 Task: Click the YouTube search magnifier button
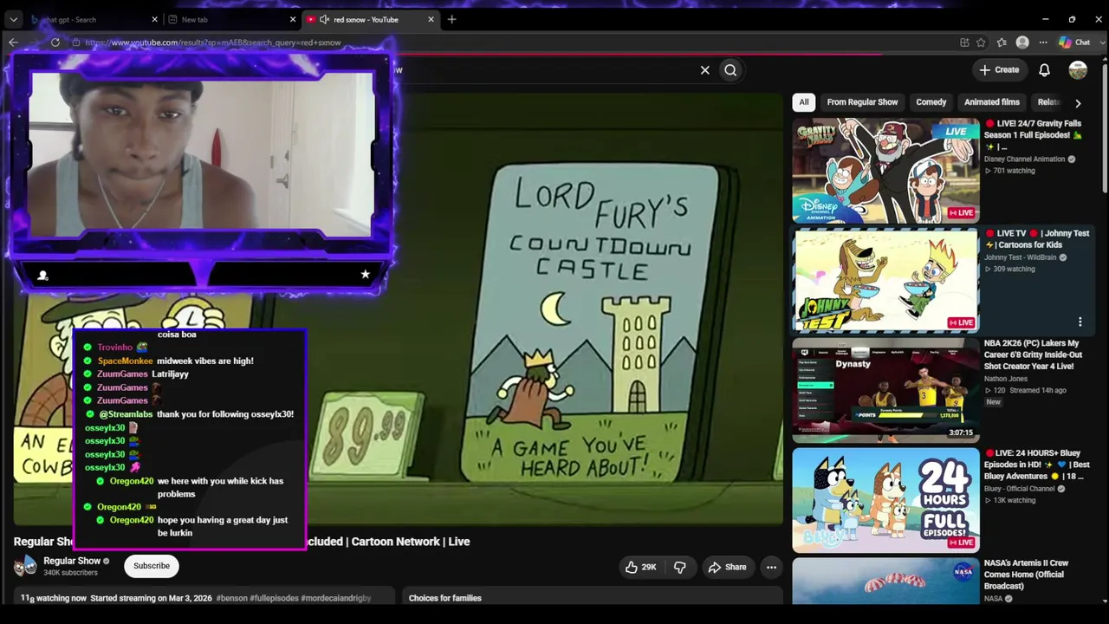pos(730,70)
